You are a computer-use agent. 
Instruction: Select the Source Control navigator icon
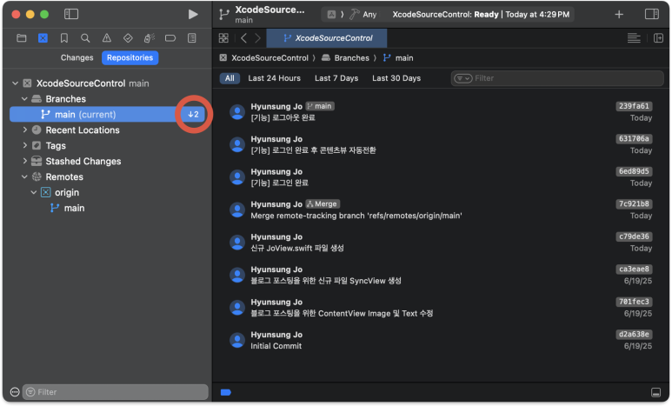click(43, 38)
